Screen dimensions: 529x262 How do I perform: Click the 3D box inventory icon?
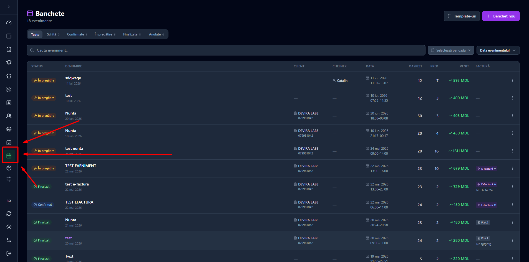point(9,168)
